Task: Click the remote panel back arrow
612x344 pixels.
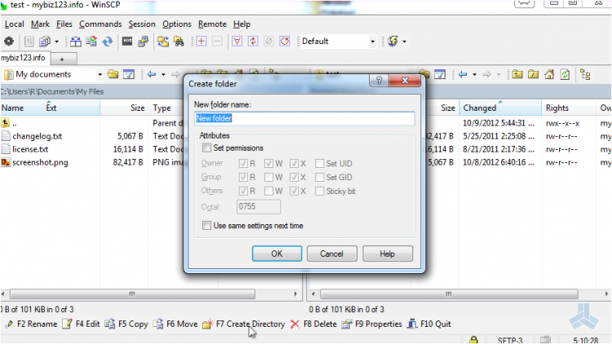Action: [x=463, y=74]
